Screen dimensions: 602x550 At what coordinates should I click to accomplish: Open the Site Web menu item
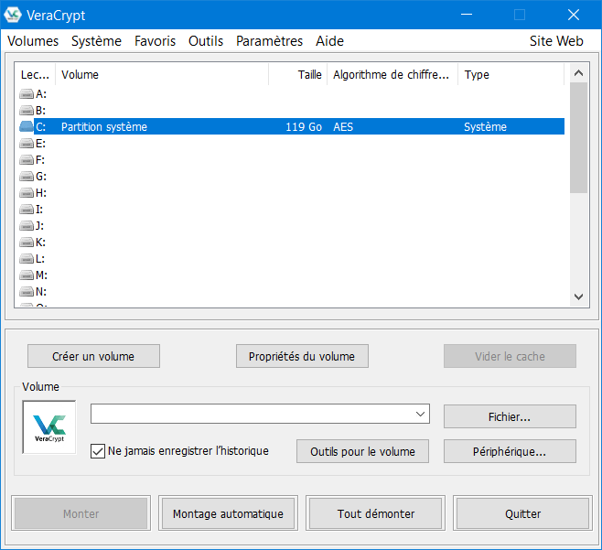pyautogui.click(x=556, y=41)
